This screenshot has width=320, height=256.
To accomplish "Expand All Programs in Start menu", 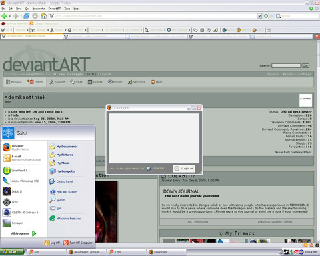I will tap(23, 233).
